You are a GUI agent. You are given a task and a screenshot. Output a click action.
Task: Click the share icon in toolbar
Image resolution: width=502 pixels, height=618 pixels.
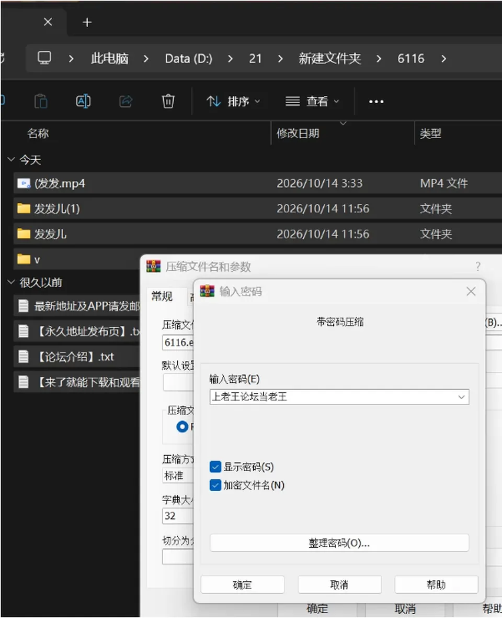click(x=125, y=101)
